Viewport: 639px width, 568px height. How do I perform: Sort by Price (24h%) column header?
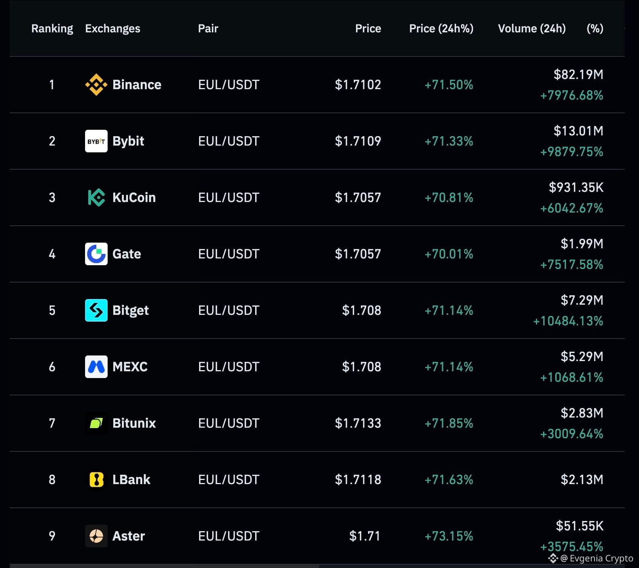(441, 29)
